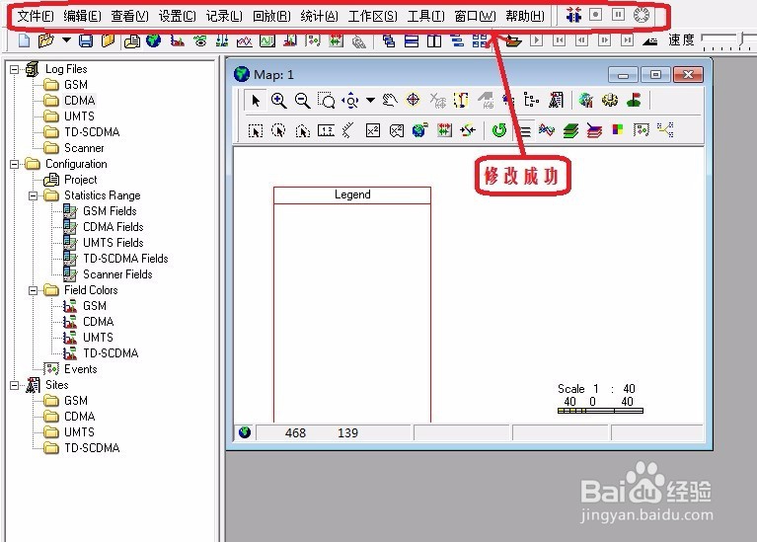Click the open folder icon

[45, 40]
